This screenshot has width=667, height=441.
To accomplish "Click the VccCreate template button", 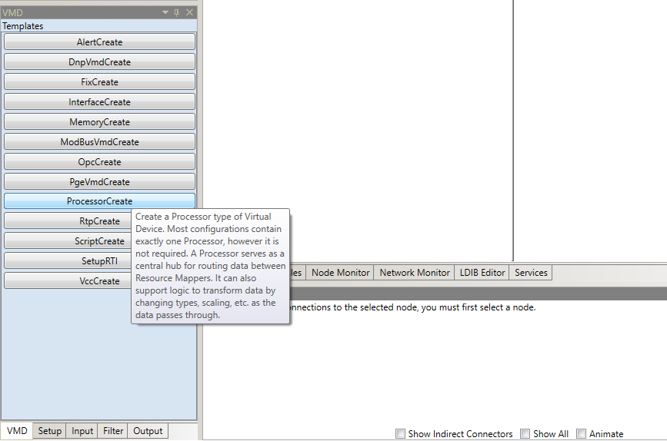I will pyautogui.click(x=68, y=281).
